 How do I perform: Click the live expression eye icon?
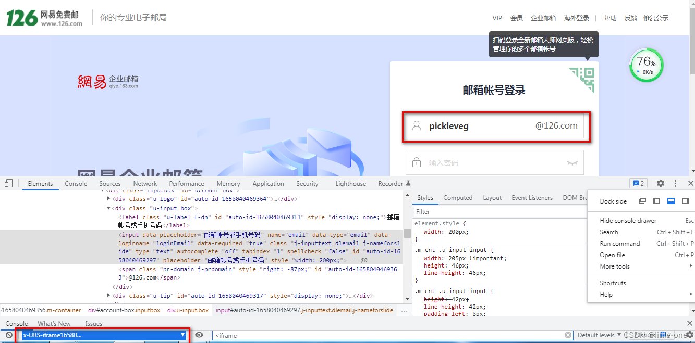[x=199, y=335]
